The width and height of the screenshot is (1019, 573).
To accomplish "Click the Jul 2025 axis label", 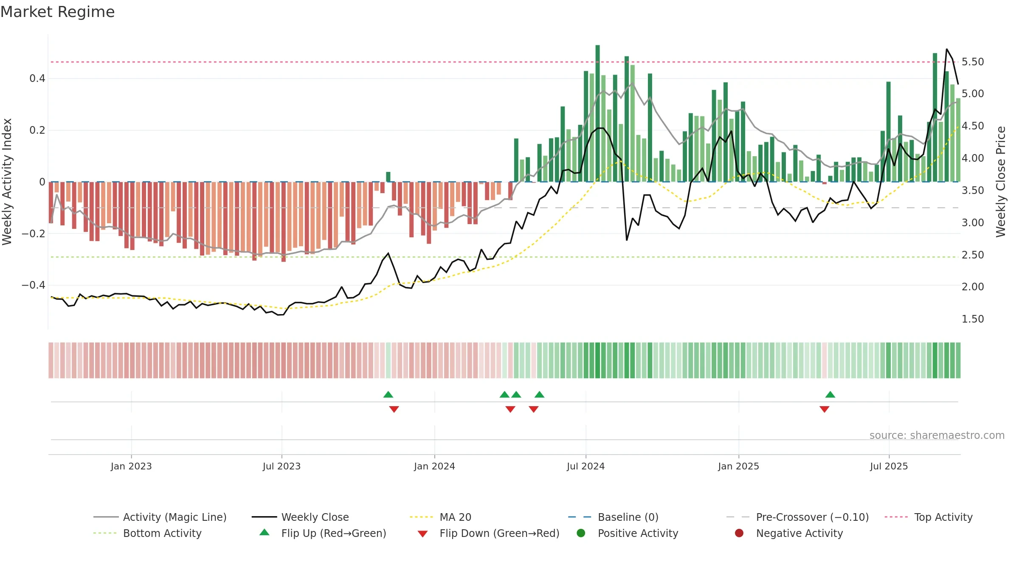I will click(x=889, y=466).
